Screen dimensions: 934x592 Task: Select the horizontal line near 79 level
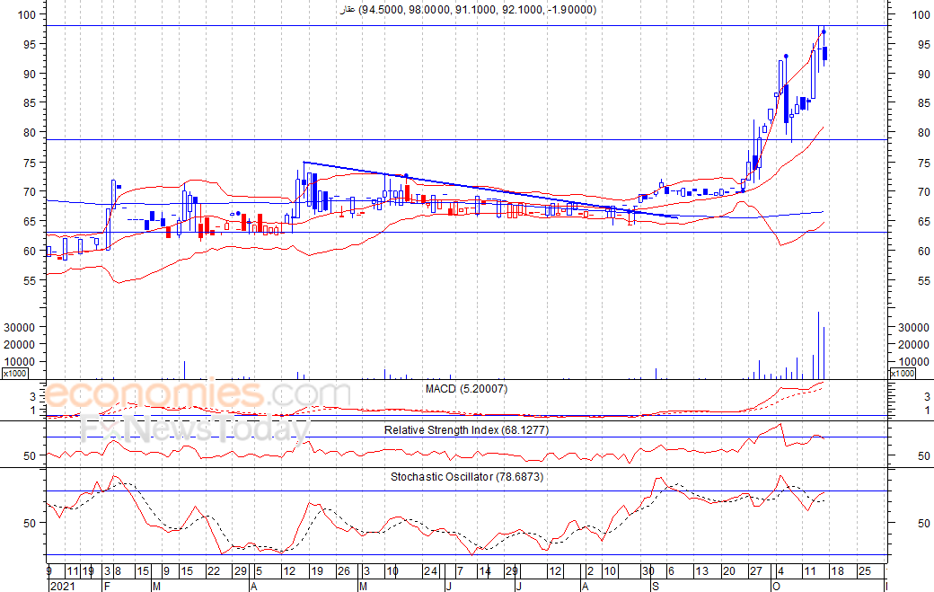467,140
